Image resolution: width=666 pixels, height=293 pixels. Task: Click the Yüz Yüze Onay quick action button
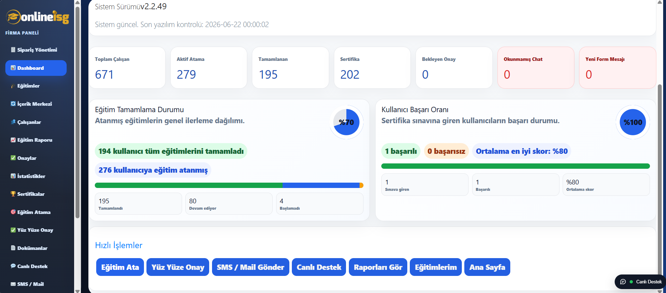tap(178, 267)
